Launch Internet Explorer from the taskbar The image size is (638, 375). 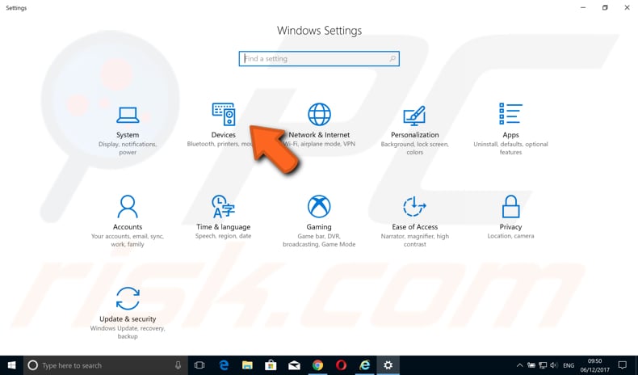point(365,365)
